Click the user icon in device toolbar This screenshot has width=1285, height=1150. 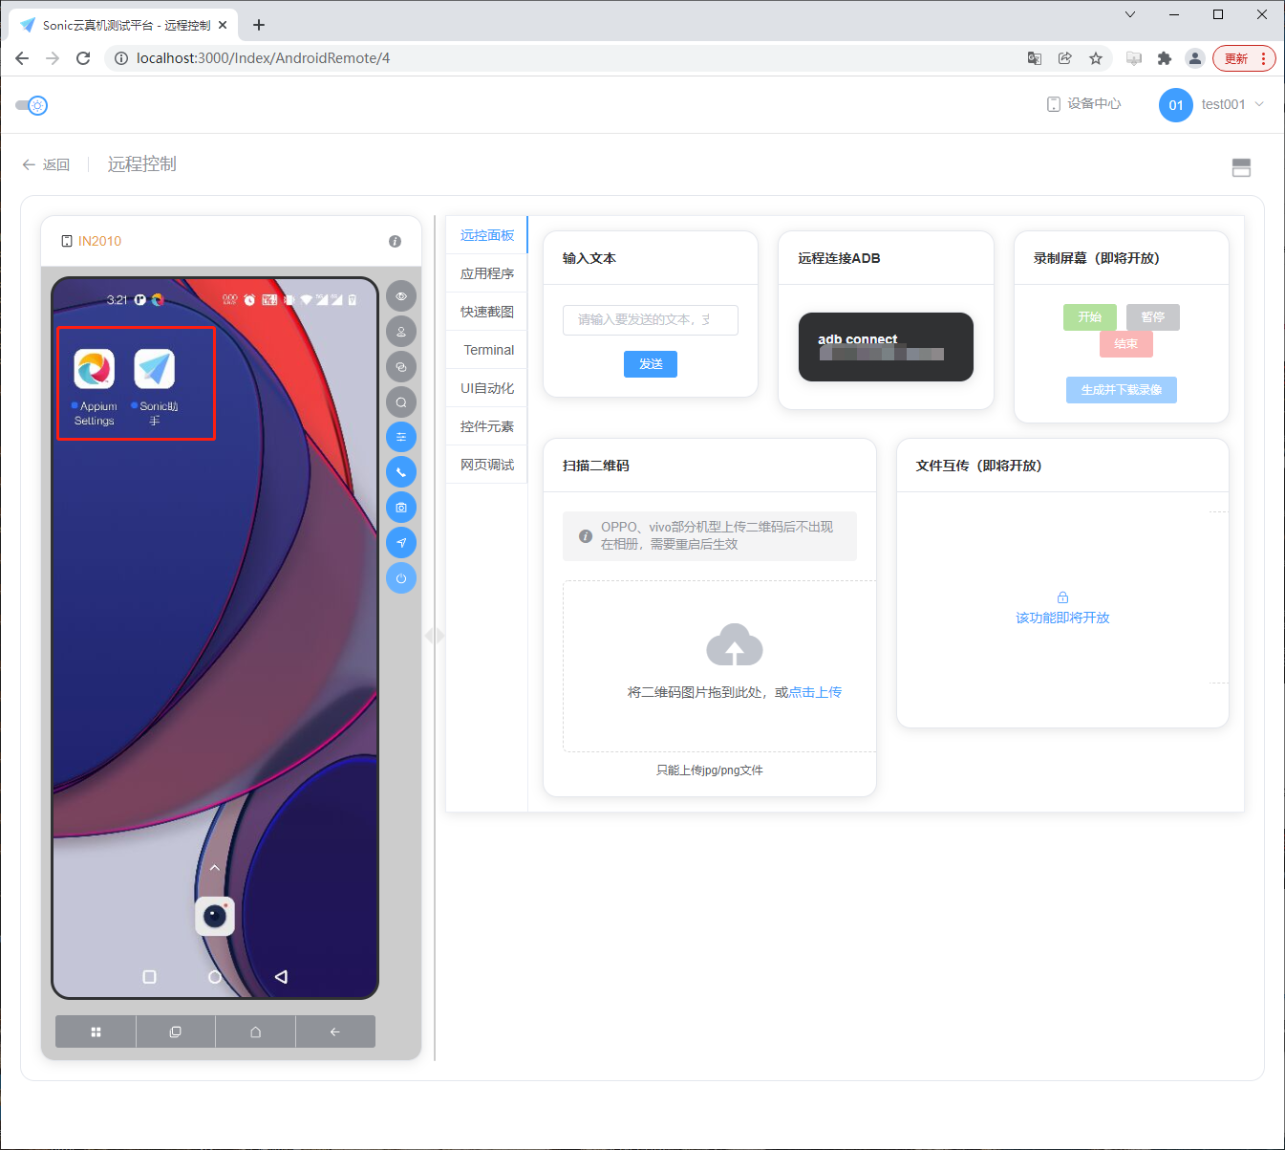[x=401, y=332]
